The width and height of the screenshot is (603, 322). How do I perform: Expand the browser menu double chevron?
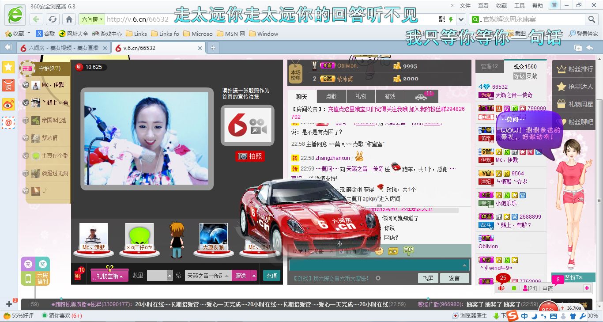pos(452,5)
